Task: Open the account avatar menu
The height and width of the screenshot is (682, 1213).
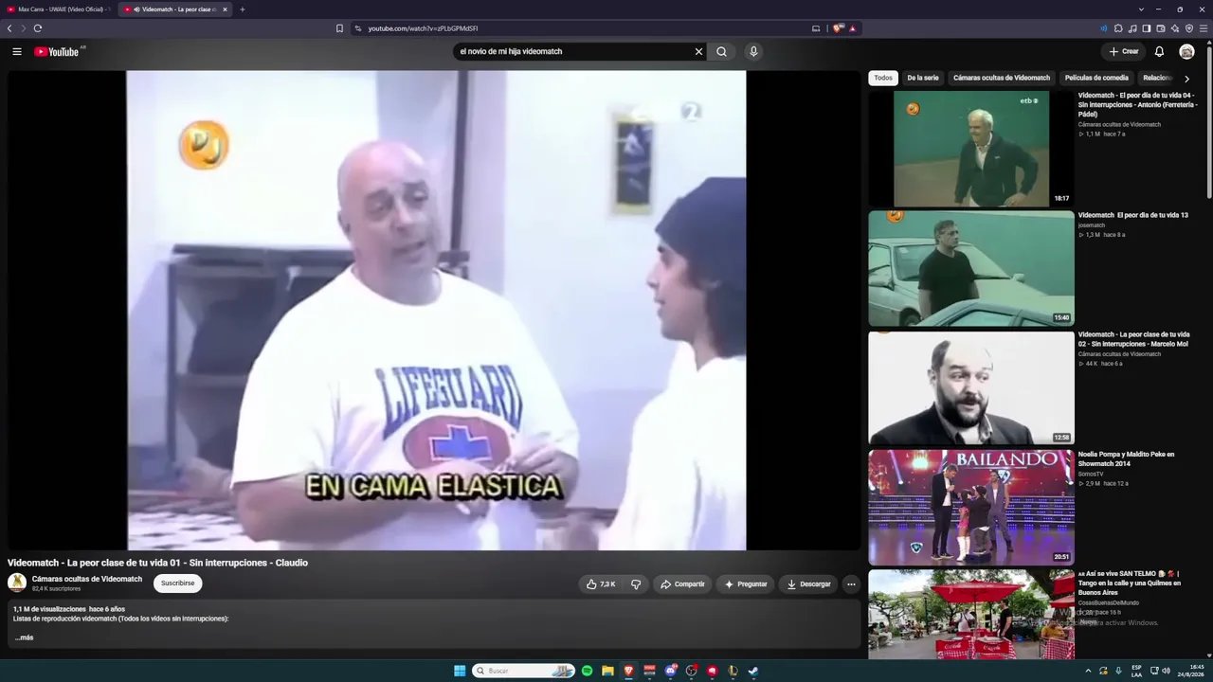Action: point(1186,51)
